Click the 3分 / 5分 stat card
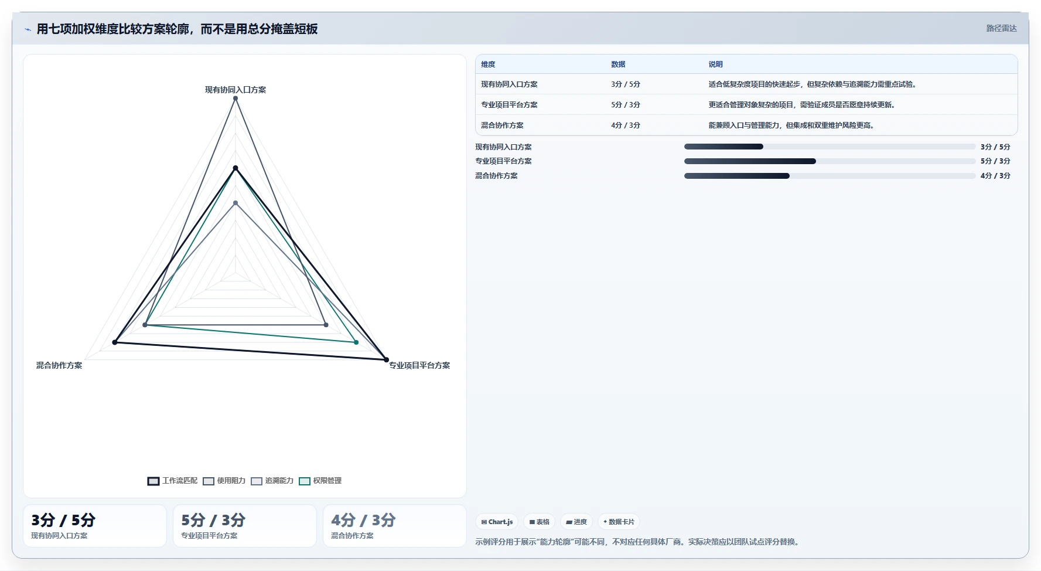The width and height of the screenshot is (1041, 571). pos(95,526)
